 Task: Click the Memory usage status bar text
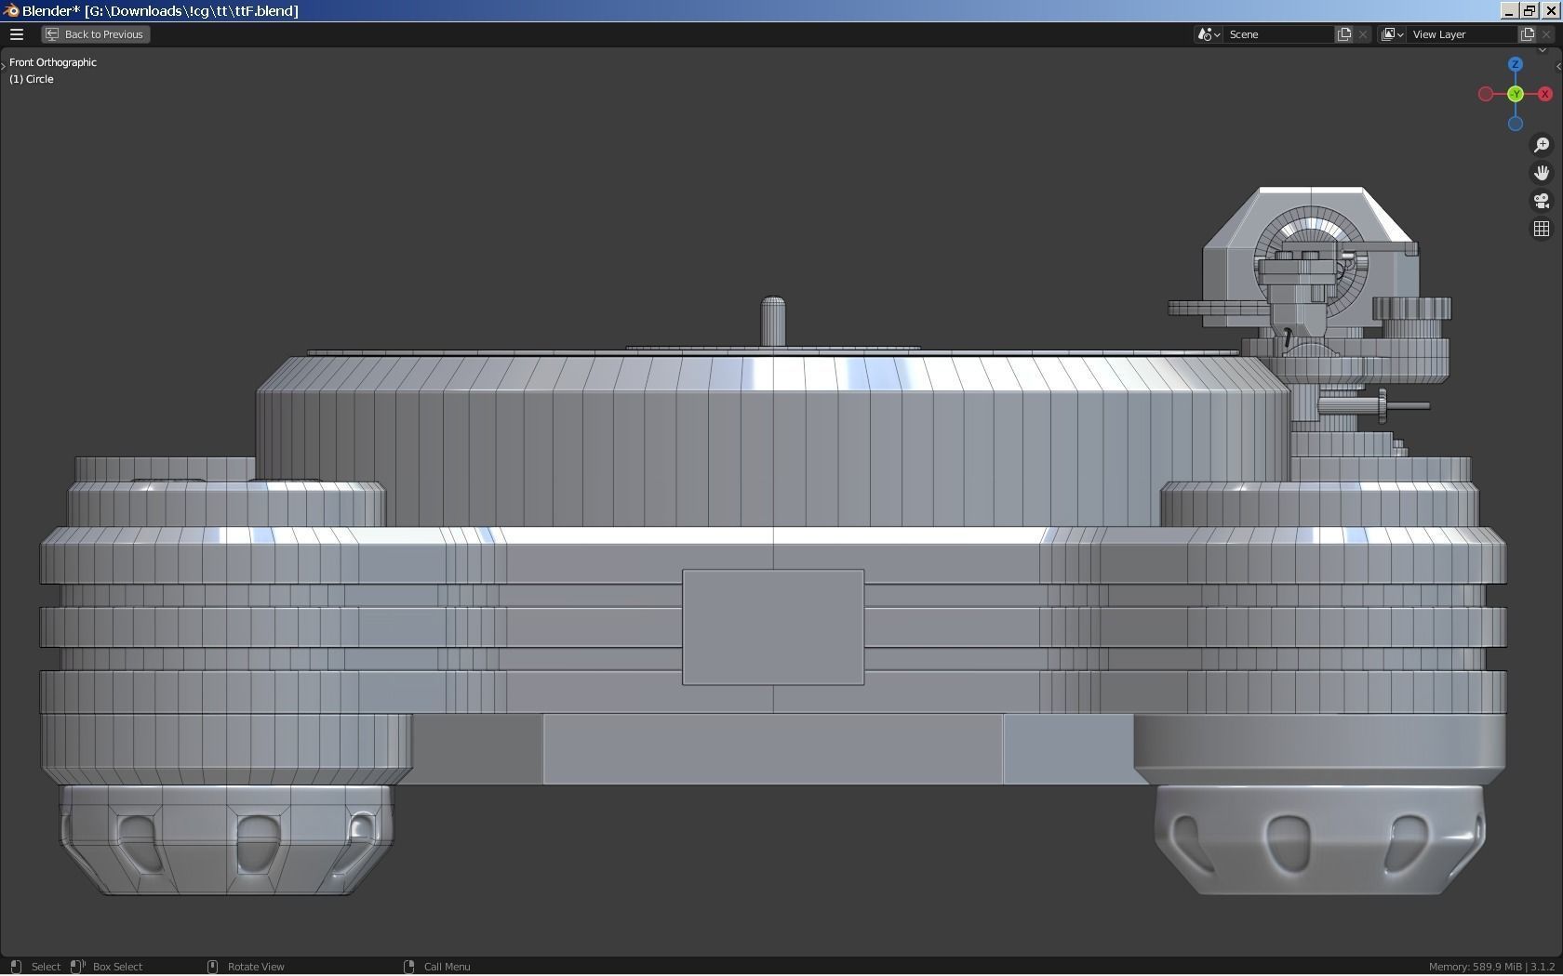[x=1491, y=967]
